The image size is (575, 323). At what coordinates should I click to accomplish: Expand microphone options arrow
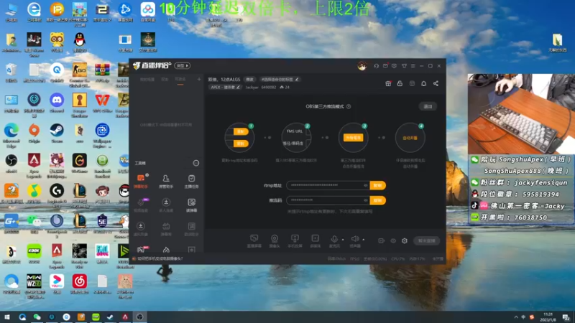coord(343,240)
